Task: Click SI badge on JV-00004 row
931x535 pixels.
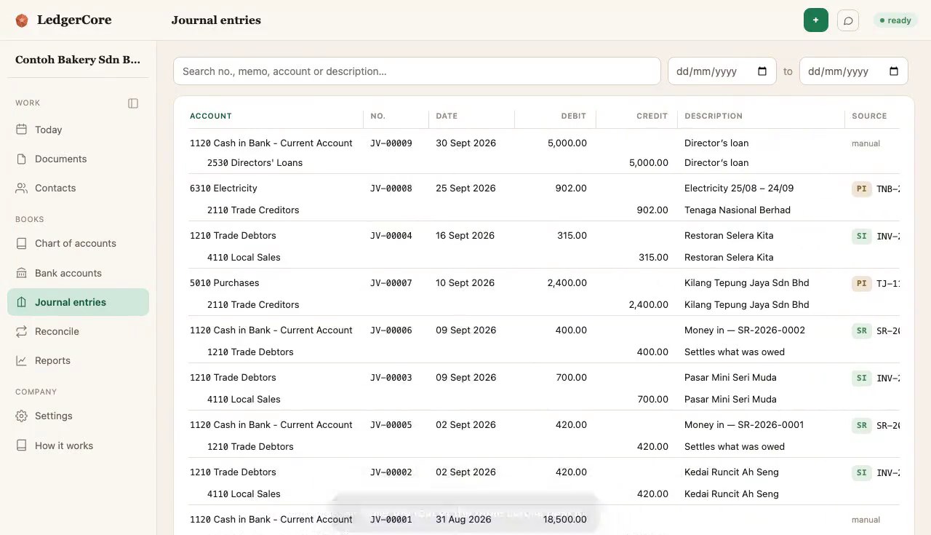Action: click(861, 236)
